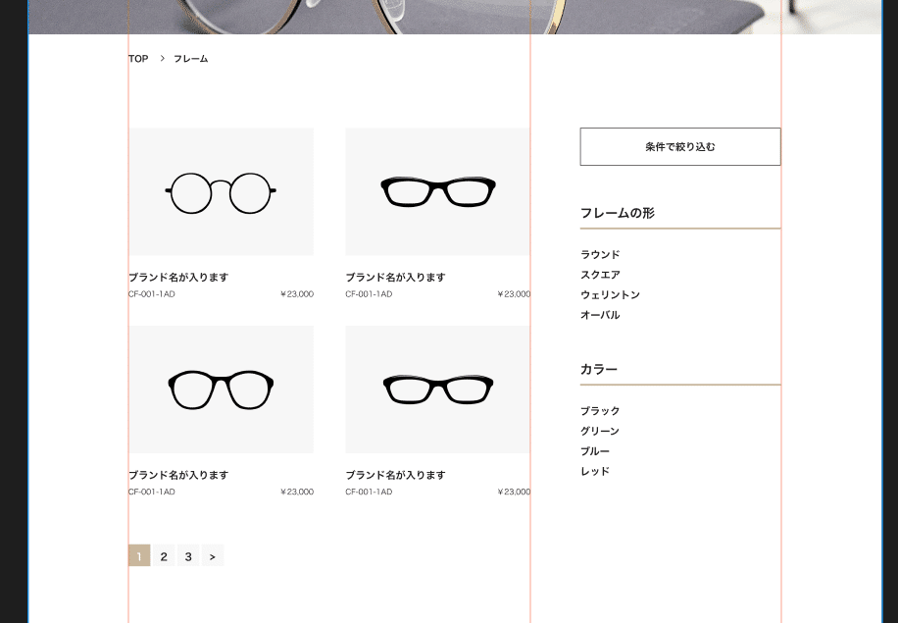898x623 pixels.
Task: Open the round wire-frame glasses thumbnail
Action: 221,191
